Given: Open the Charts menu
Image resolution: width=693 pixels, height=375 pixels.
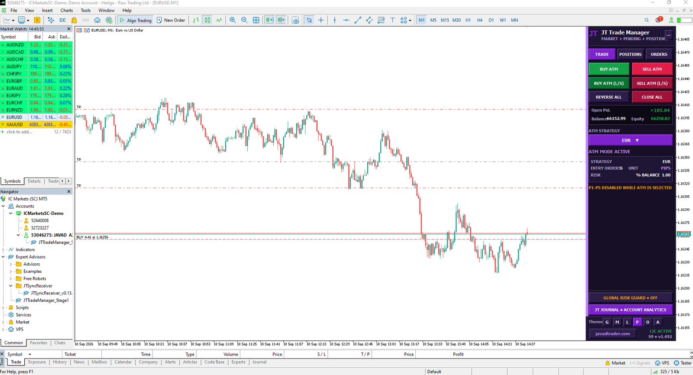Looking at the screenshot, I should (x=67, y=10).
